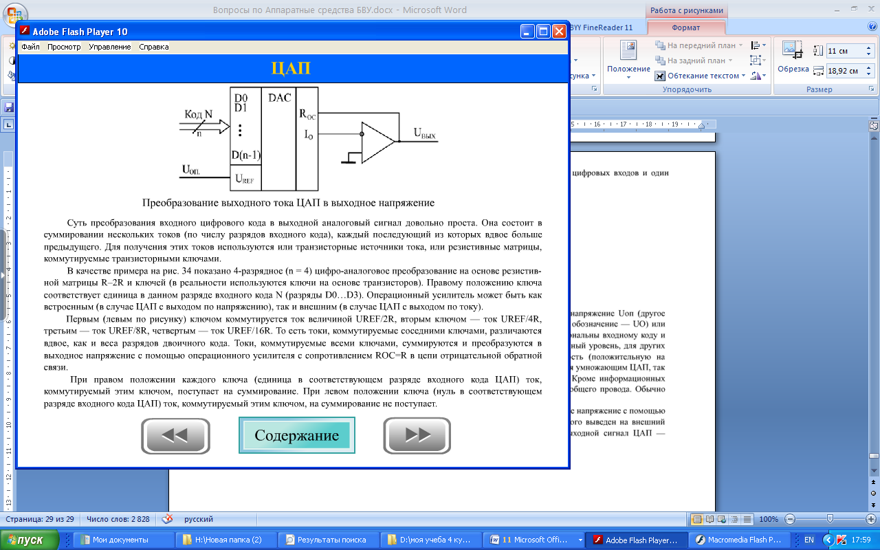This screenshot has height=550, width=880.
Task: Click the 100% zoom level in status bar
Action: (769, 519)
